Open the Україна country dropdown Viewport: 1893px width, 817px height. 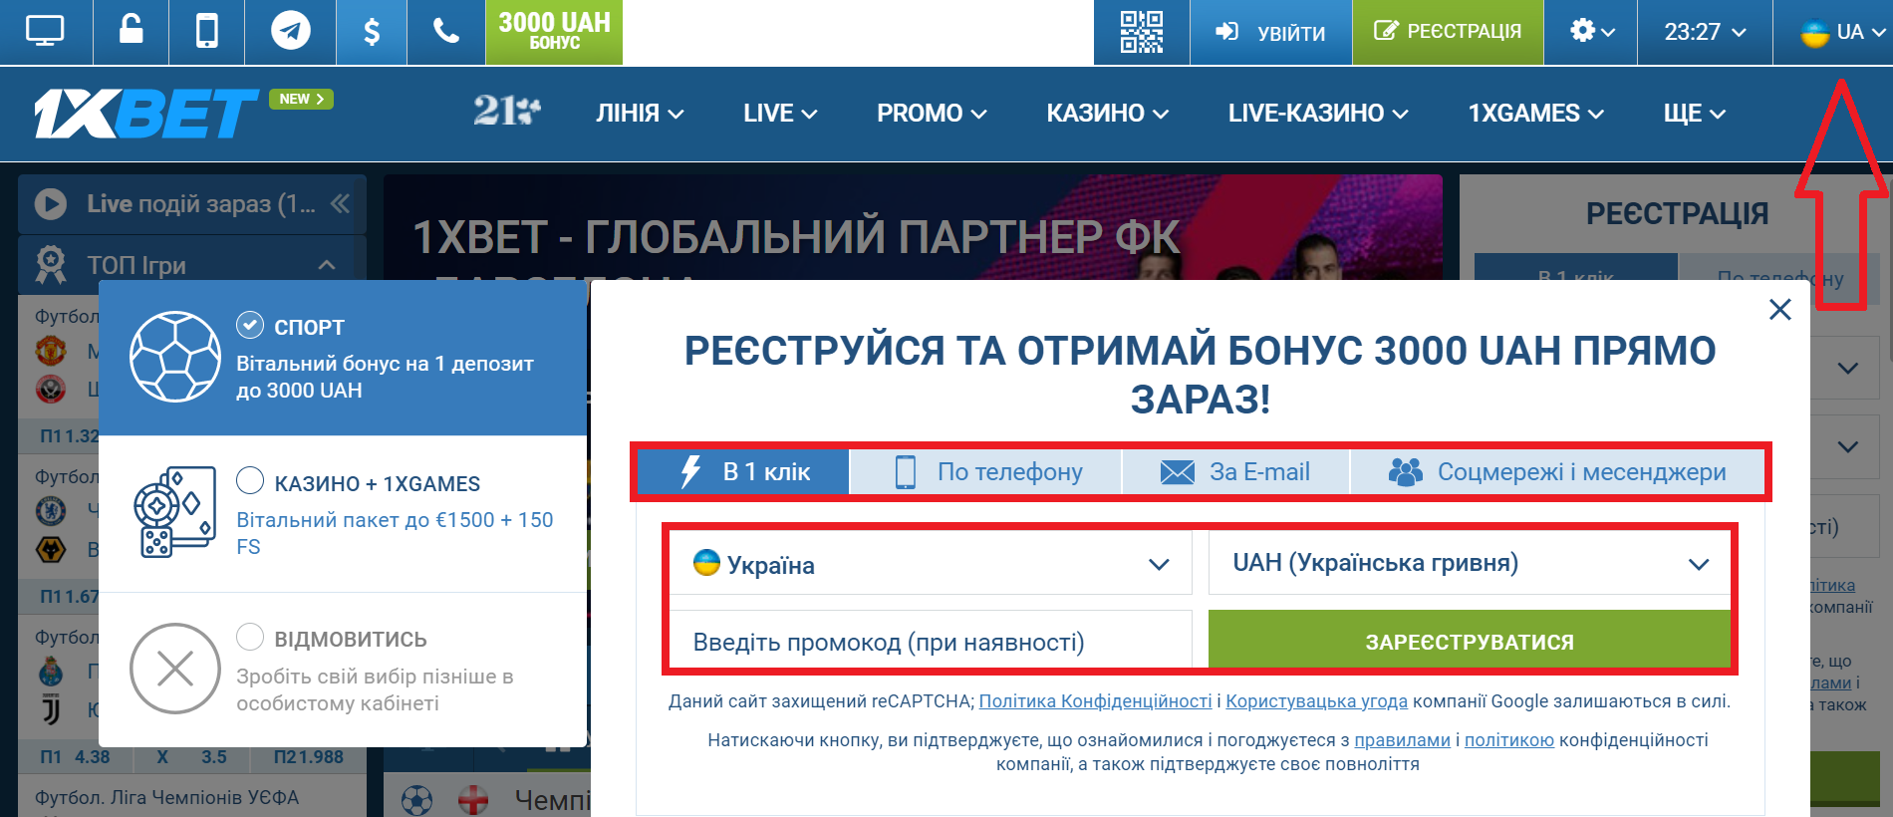click(931, 563)
